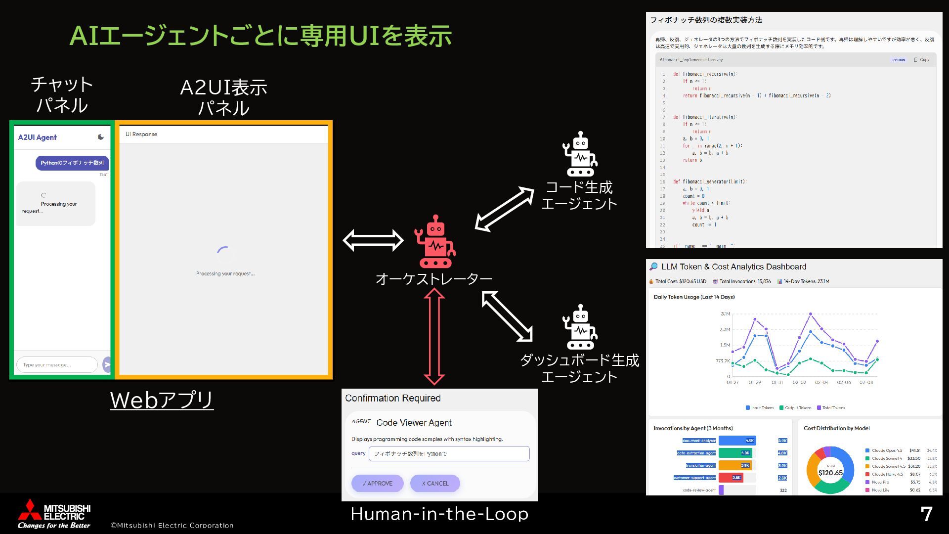The height and width of the screenshot is (534, 949).
Task: Click the send message arrow button
Action: click(x=107, y=364)
